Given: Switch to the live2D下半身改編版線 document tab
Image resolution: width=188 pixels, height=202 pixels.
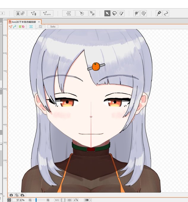Looking at the screenshot, I should (24, 22).
